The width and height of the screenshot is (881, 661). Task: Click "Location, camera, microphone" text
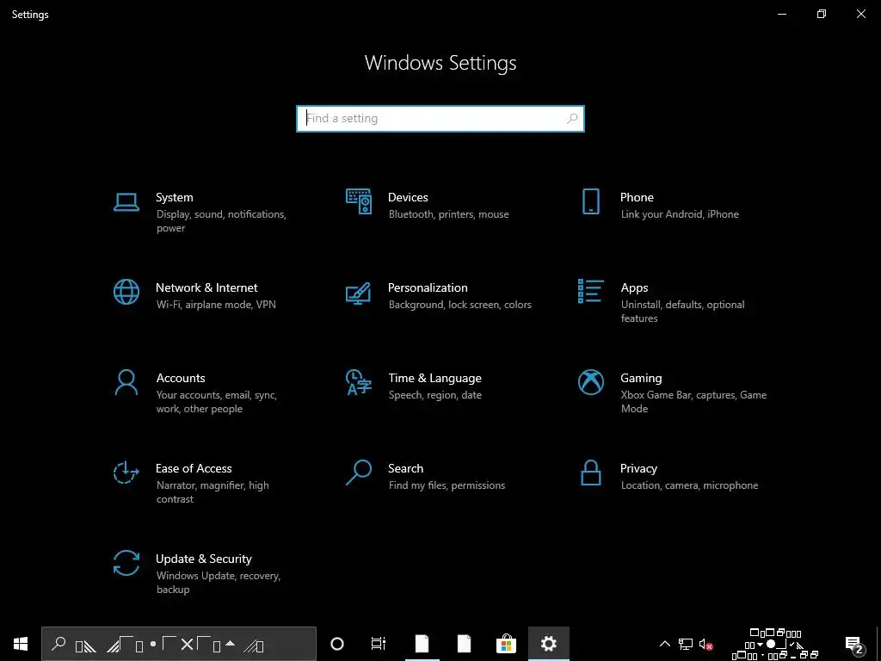pyautogui.click(x=689, y=485)
